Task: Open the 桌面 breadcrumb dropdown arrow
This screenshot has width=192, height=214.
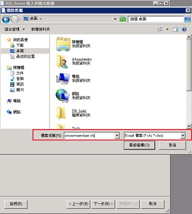Action: pyautogui.click(x=41, y=19)
